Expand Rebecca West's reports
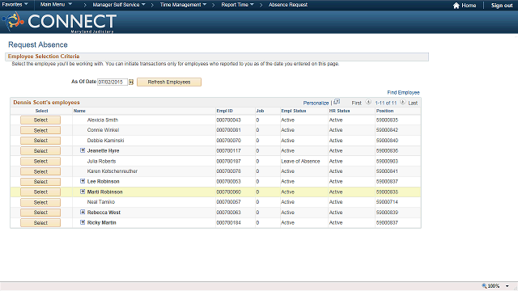518x291 pixels. pos(83,212)
